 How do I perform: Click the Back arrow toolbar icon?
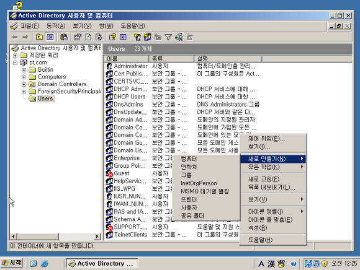pos(15,37)
